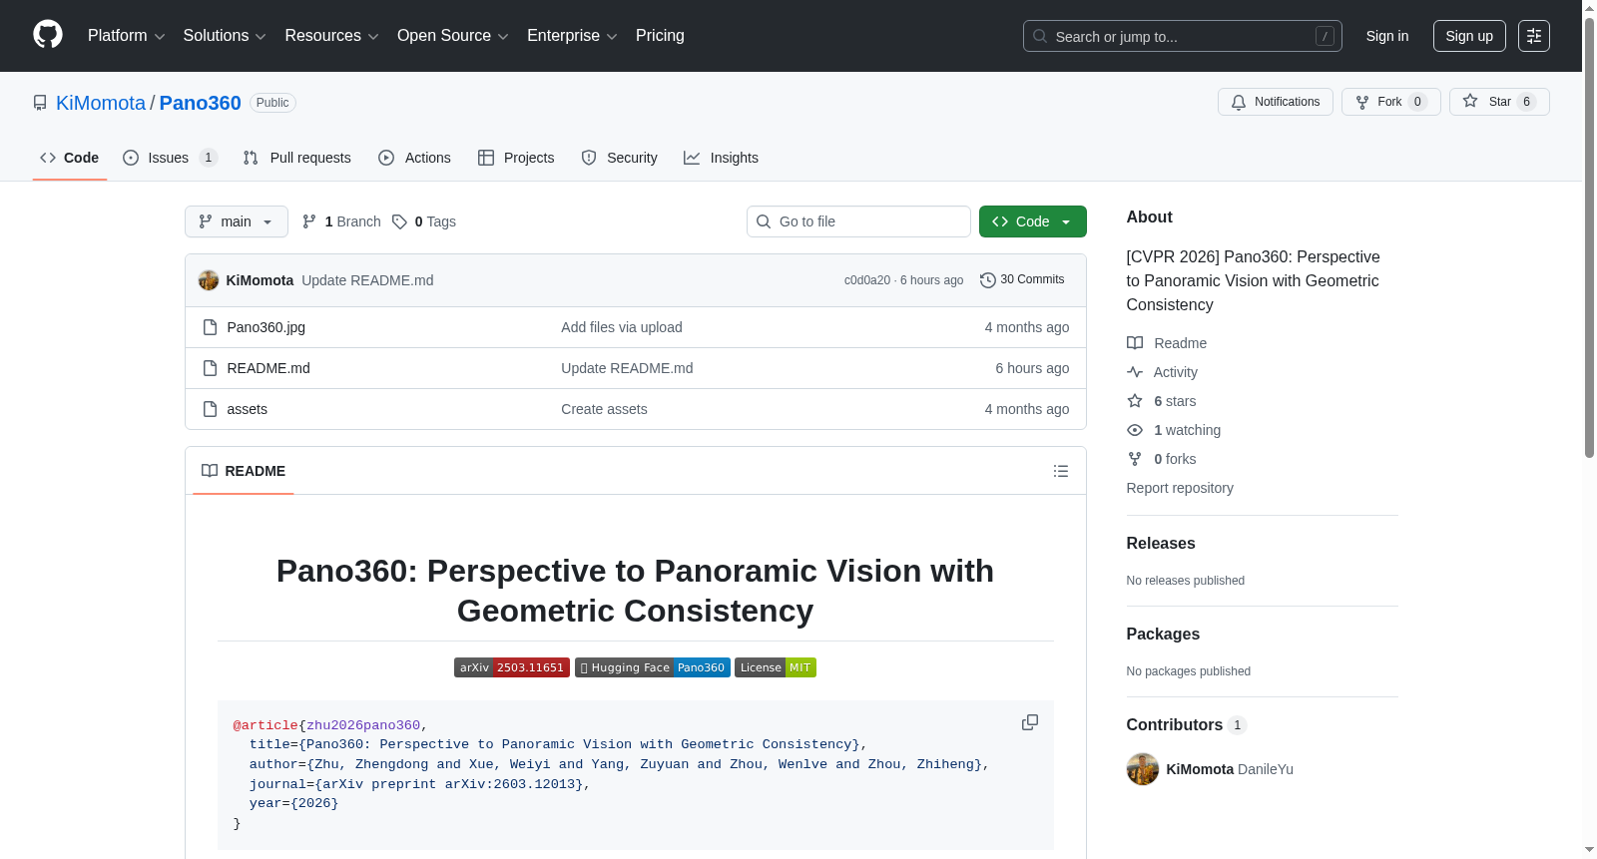Viewport: 1597px width, 859px height.
Task: Click the License MIT badge
Action: [776, 667]
